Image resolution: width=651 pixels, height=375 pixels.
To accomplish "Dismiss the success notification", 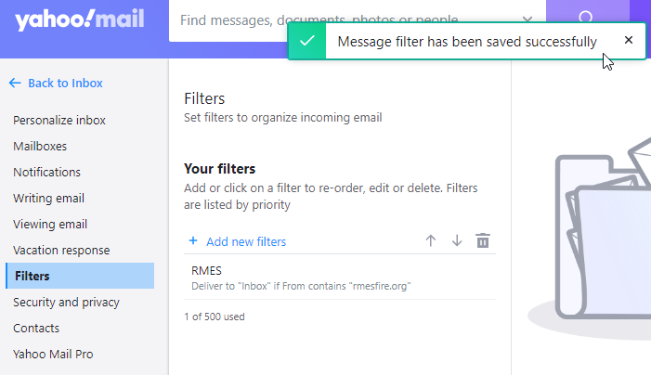I will pyautogui.click(x=629, y=40).
